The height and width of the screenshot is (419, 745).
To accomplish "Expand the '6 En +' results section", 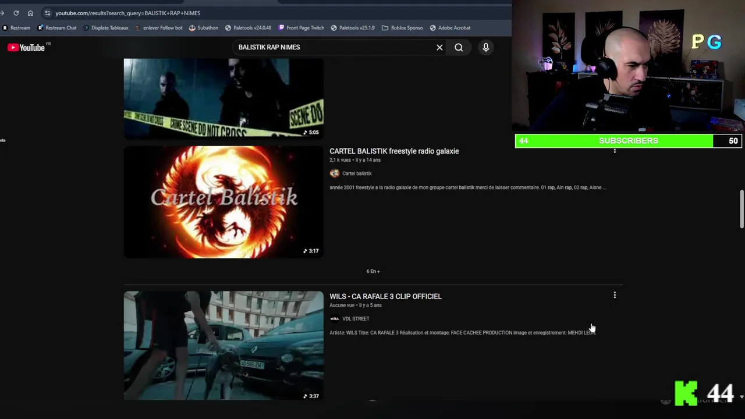I will pyautogui.click(x=373, y=271).
